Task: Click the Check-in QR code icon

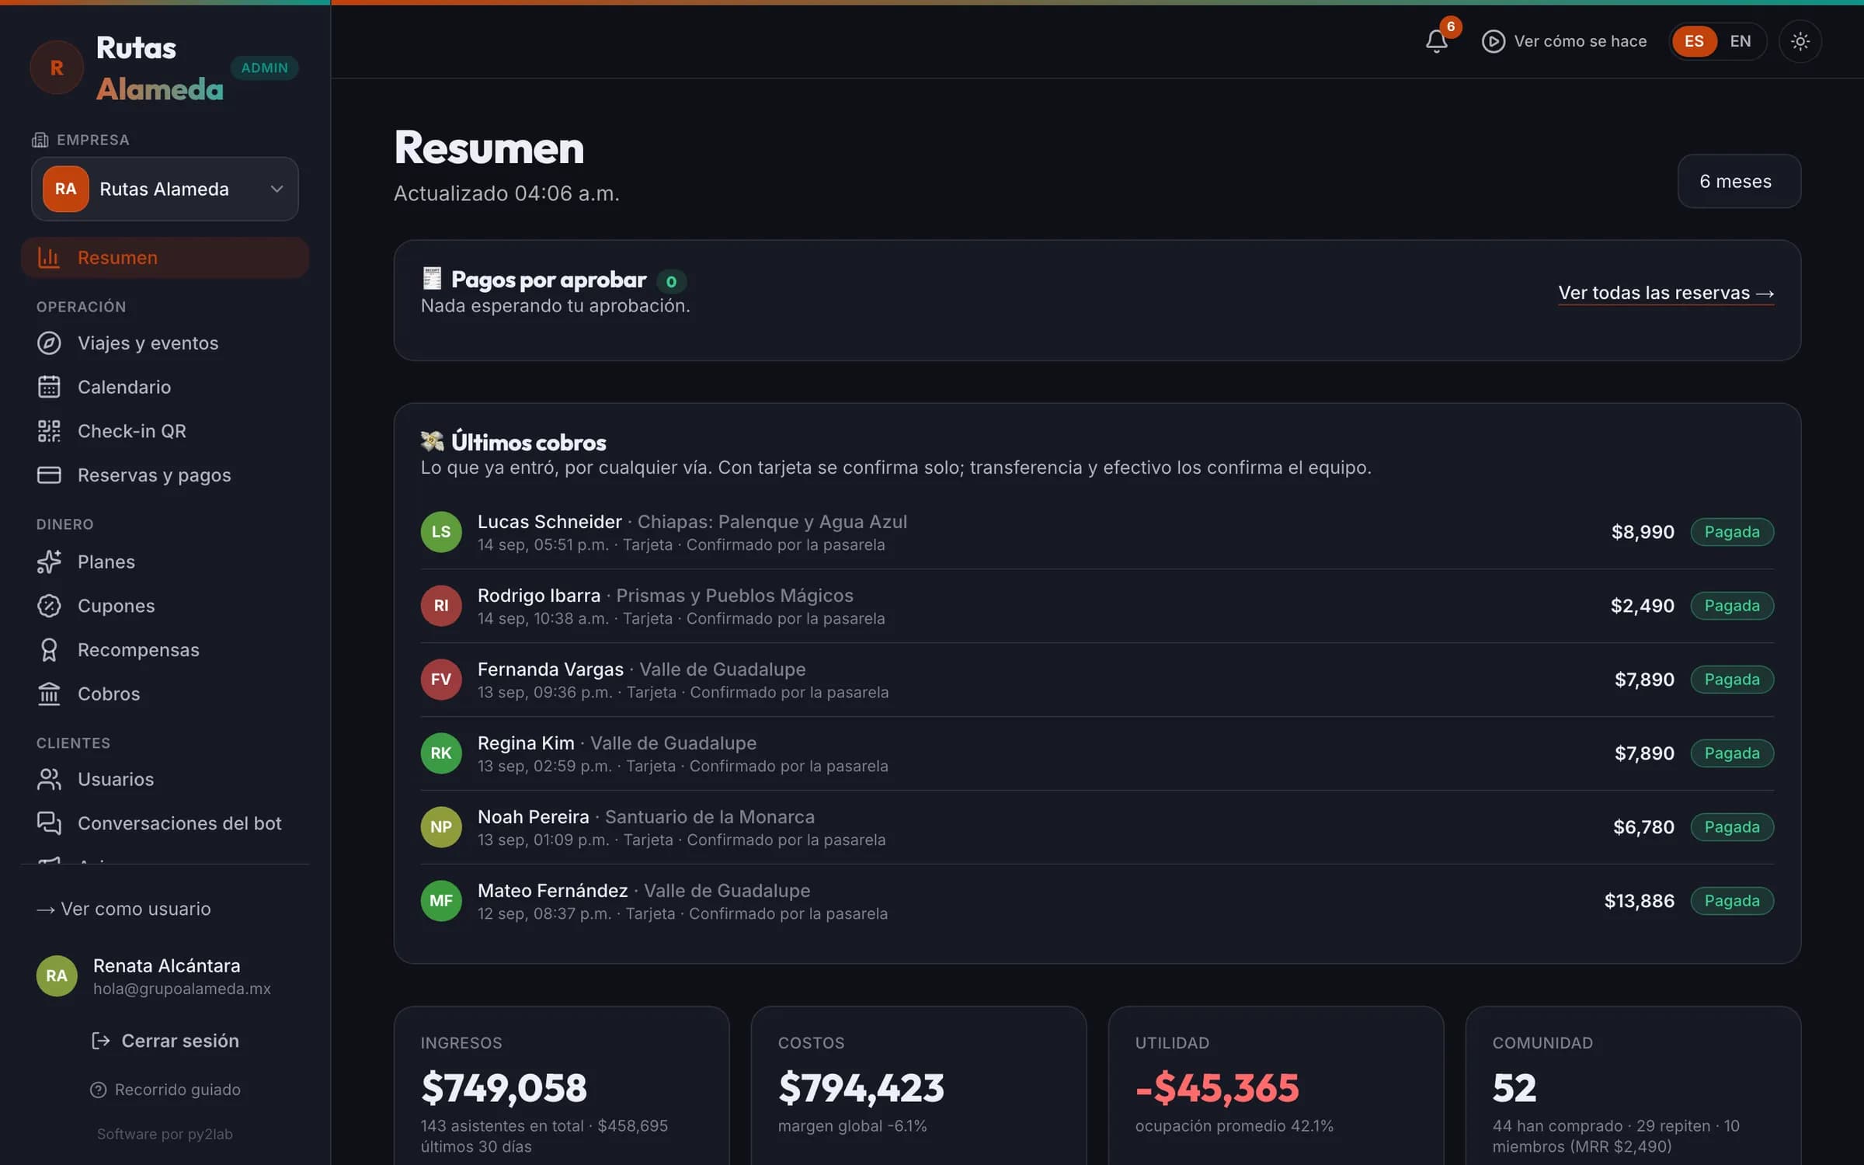Action: 49,431
